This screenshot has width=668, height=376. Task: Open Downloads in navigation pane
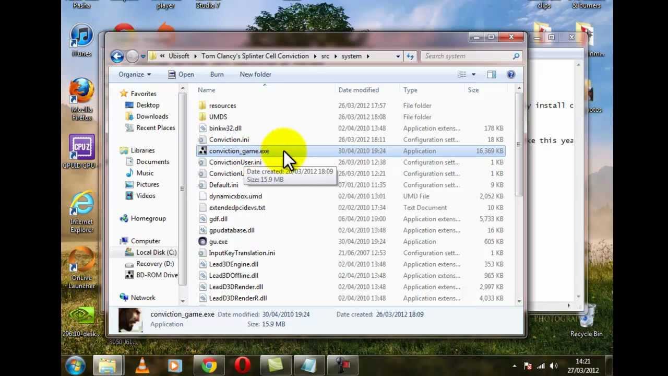152,116
